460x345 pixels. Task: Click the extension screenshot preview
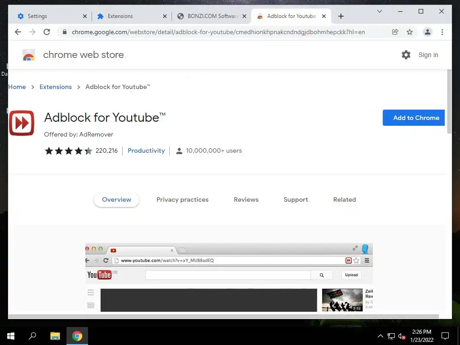coord(229,277)
